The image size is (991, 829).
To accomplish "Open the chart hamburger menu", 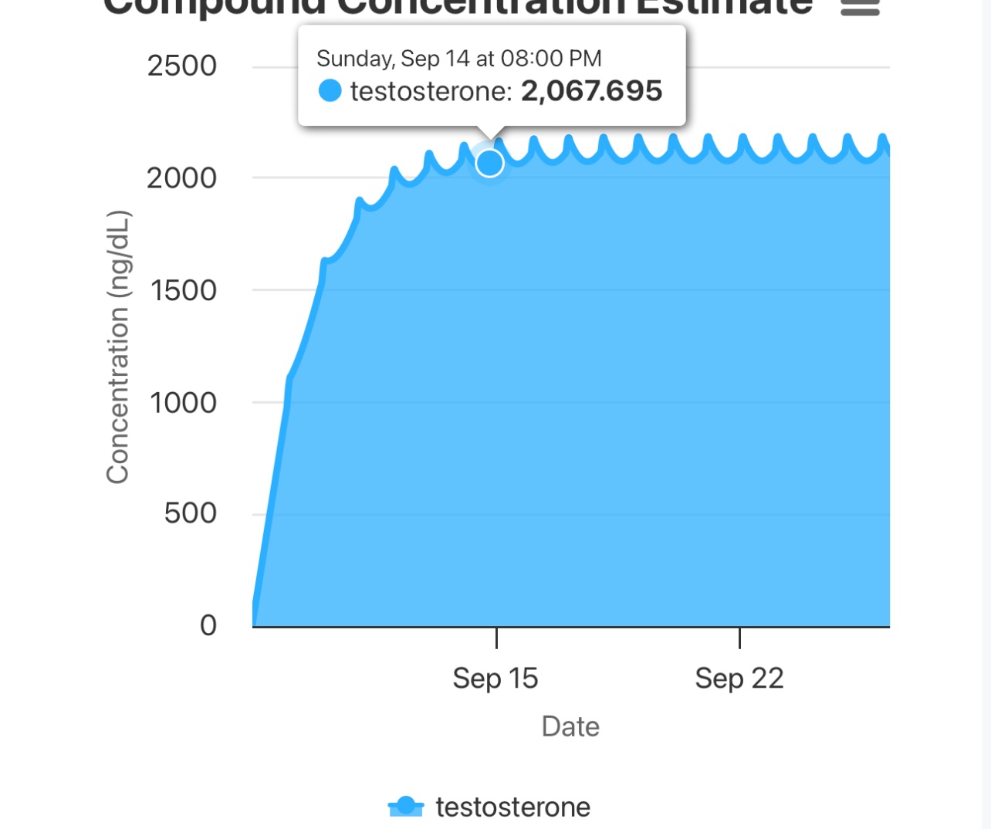I will 860,8.
